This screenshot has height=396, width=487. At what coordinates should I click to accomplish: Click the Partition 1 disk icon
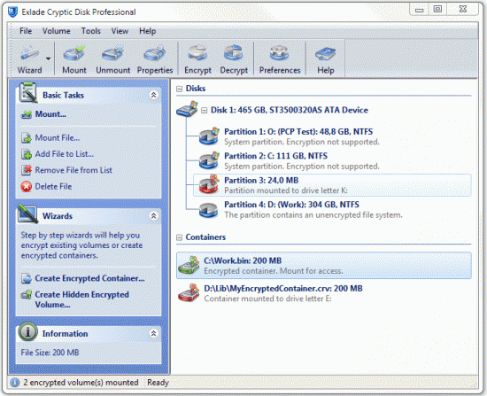[209, 136]
